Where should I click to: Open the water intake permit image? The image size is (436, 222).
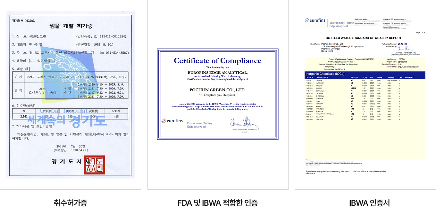71,95
